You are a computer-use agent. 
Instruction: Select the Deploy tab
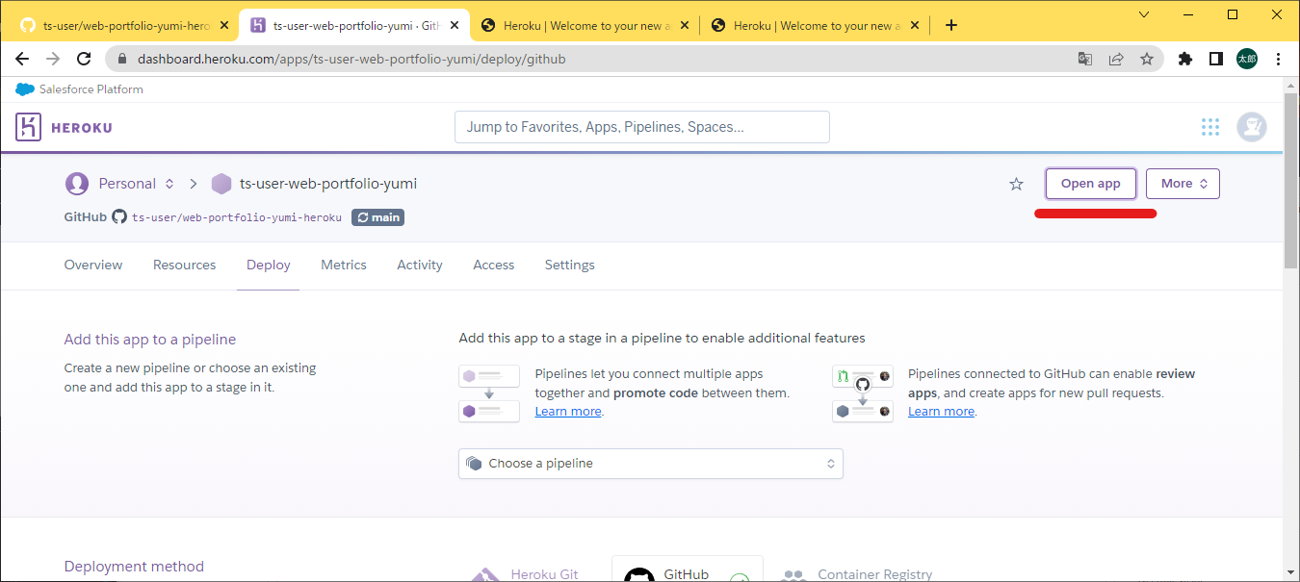[x=269, y=265]
